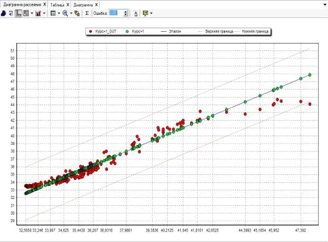This screenshot has width=328, height=242.
Task: Click the bar chart type icon
Action: (x=38, y=13)
